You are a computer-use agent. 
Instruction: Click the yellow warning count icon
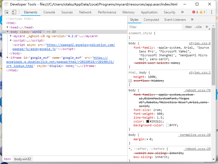(201, 12)
